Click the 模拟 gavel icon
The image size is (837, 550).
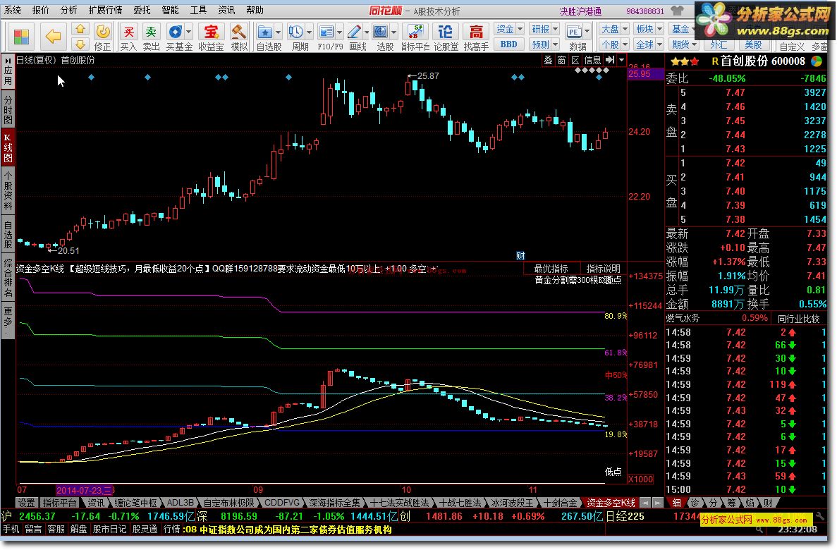238,32
